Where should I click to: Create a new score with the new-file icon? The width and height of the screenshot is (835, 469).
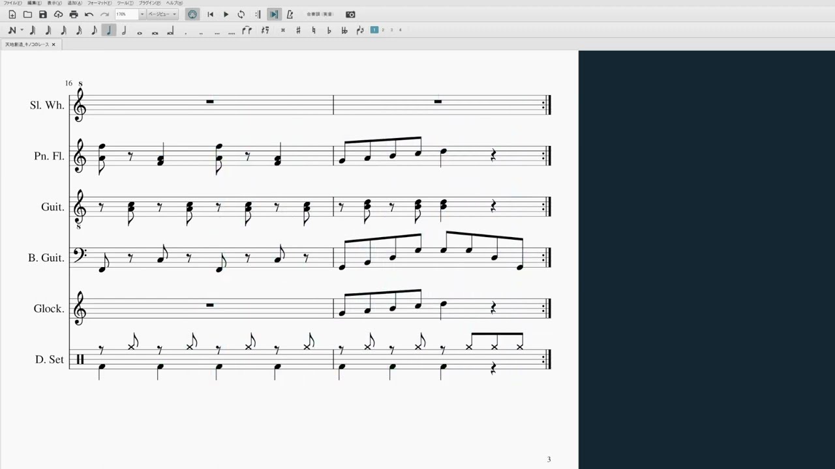(x=12, y=14)
